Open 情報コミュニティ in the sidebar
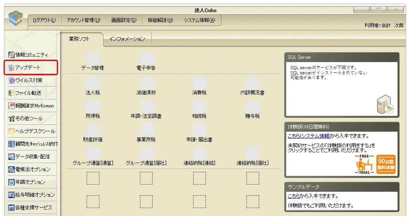411x216 pixels. click(x=31, y=55)
